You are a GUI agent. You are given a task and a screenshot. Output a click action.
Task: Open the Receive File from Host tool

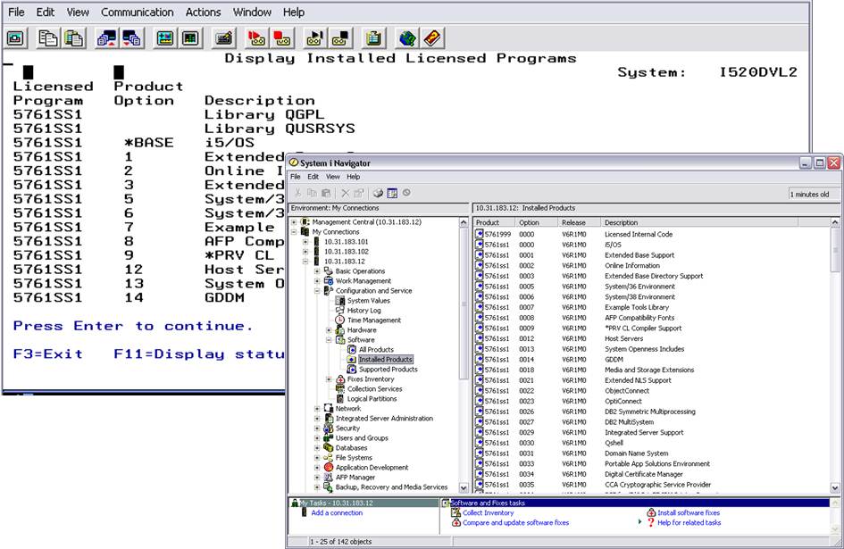click(x=131, y=37)
